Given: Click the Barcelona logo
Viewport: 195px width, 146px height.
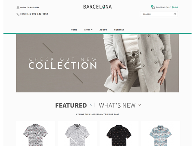Looking at the screenshot, I should coord(97,7).
